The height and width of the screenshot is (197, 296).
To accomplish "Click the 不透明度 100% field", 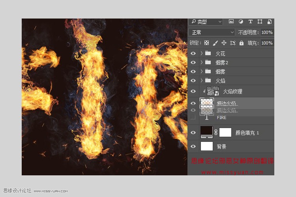I will [267, 32].
